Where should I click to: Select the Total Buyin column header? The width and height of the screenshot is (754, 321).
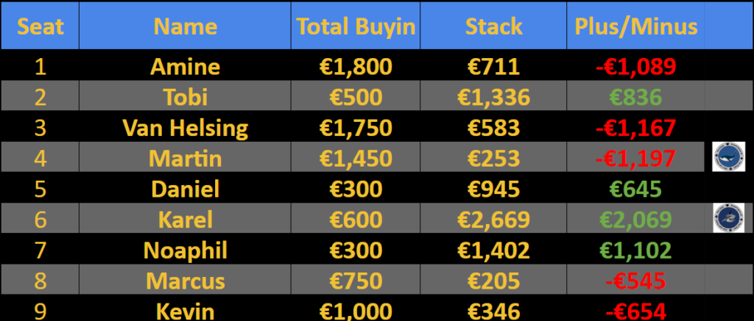(x=356, y=27)
